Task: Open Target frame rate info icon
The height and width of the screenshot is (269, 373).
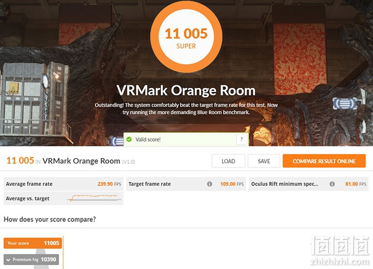Action: [x=209, y=184]
